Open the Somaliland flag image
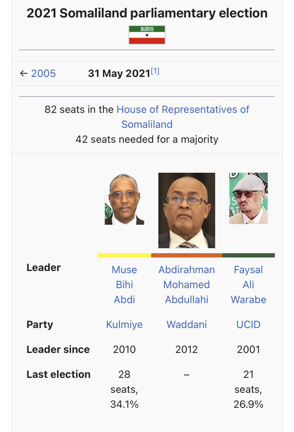 (147, 35)
